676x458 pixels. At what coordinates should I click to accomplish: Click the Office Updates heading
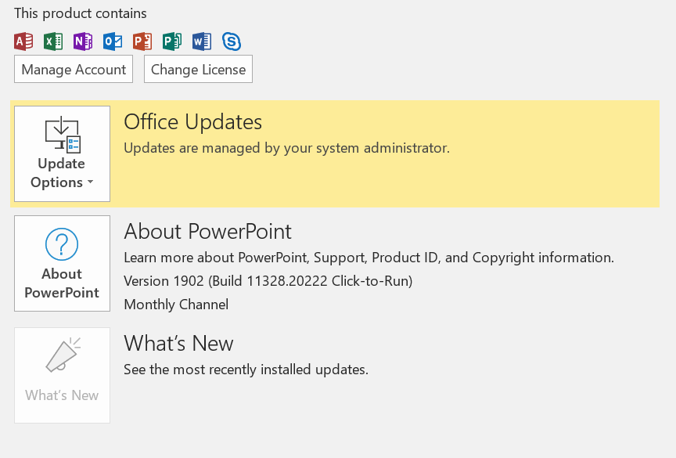[x=192, y=122]
